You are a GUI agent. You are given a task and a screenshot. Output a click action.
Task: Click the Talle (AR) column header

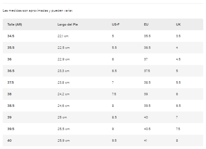[15, 25]
